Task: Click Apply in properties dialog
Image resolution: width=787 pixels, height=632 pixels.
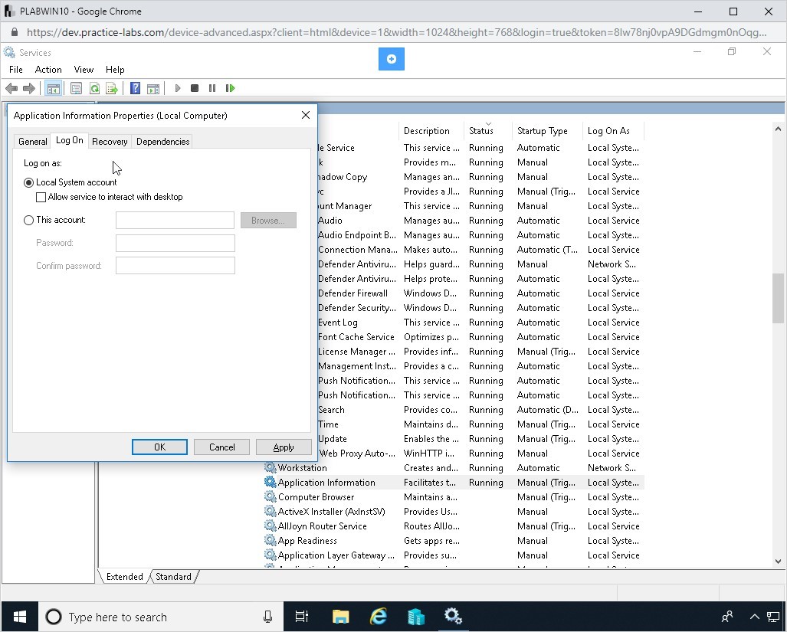Action: coord(284,447)
